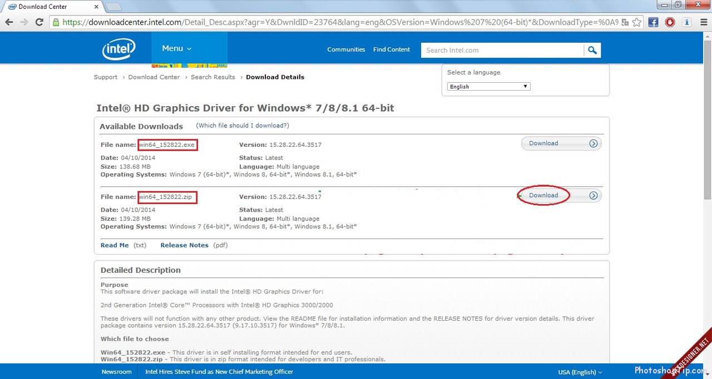Screen dimensions: 712x379
Task: Bookmark this page with the star icon
Action: pyautogui.click(x=637, y=22)
